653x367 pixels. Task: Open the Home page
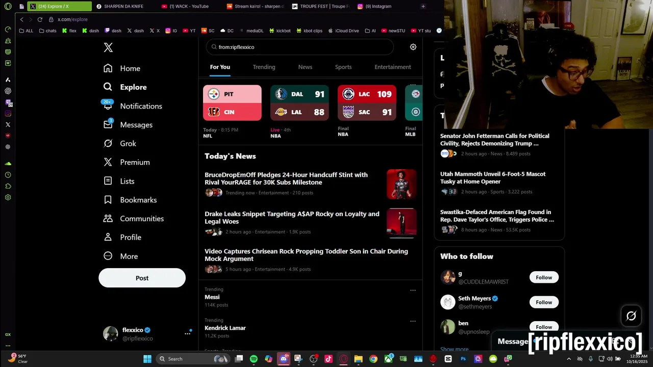(x=122, y=68)
